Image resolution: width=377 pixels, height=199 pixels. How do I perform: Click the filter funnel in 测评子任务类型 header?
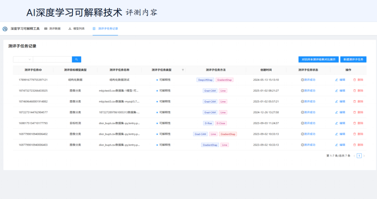pyautogui.click(x=183, y=70)
